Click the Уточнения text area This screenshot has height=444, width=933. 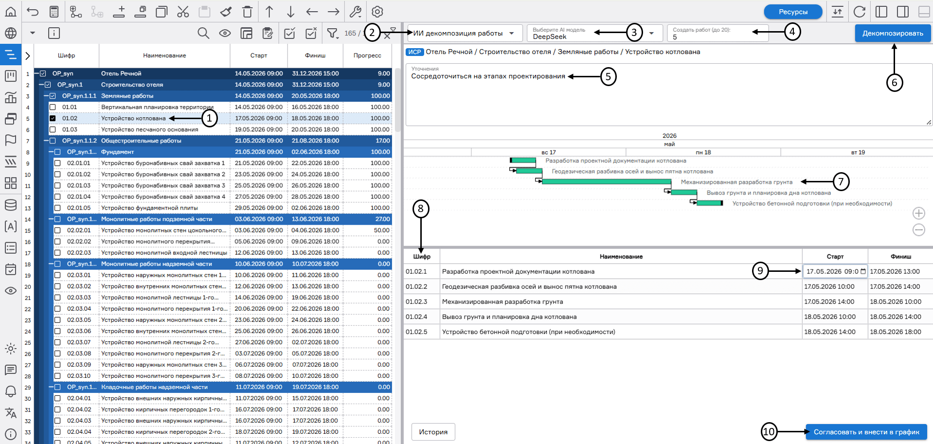(x=669, y=94)
